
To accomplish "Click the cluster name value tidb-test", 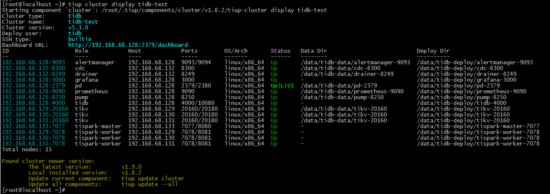I will (83, 22).
